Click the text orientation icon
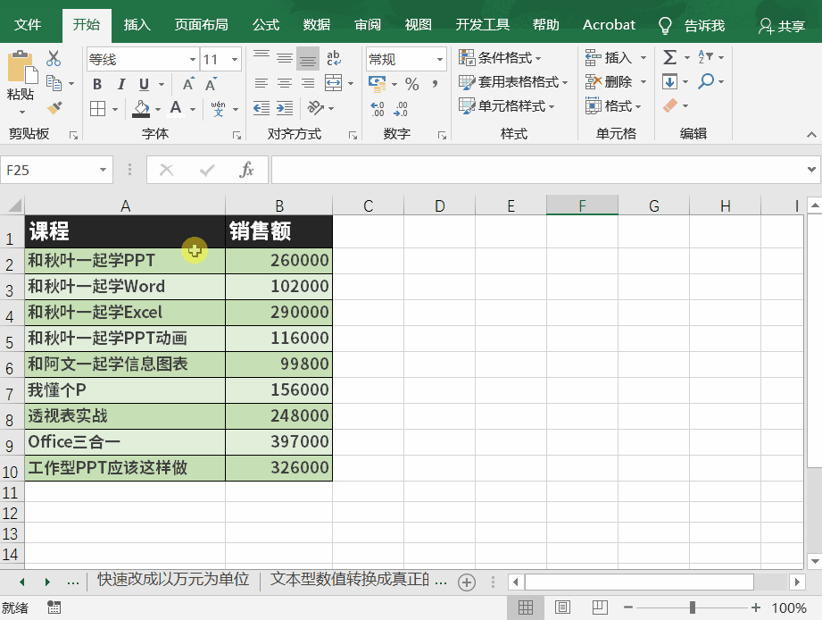This screenshot has width=822, height=620. pyautogui.click(x=315, y=107)
